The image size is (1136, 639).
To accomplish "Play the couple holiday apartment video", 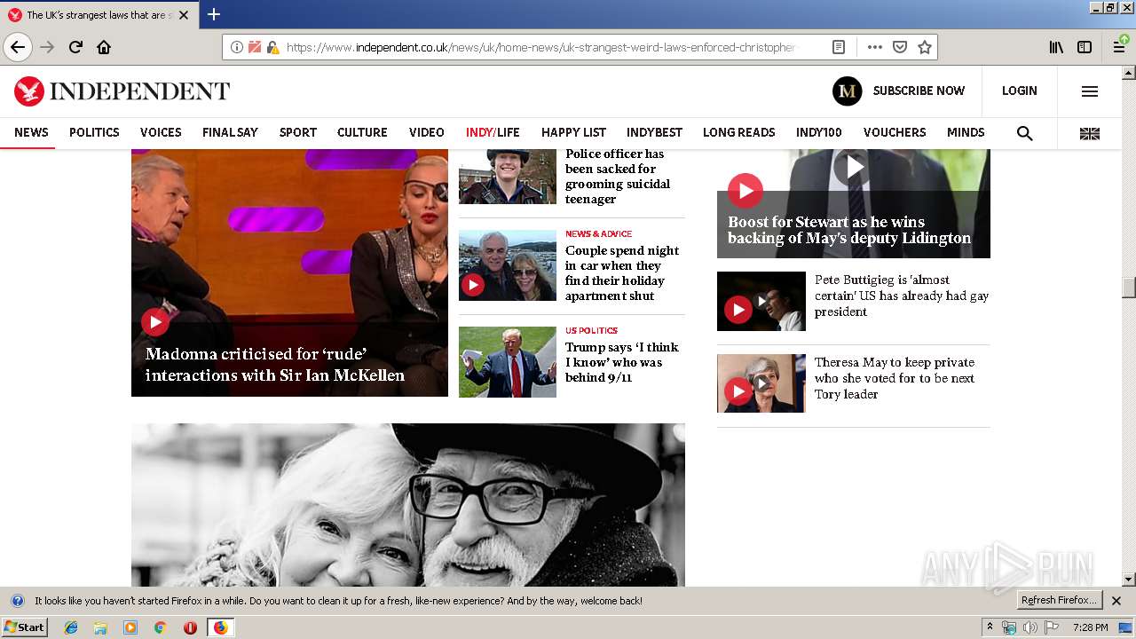I will coord(473,285).
